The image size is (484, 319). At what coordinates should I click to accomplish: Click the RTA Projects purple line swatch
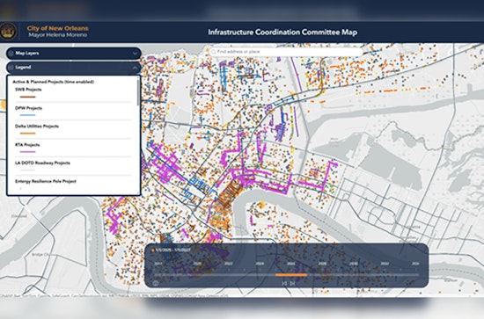(x=28, y=152)
